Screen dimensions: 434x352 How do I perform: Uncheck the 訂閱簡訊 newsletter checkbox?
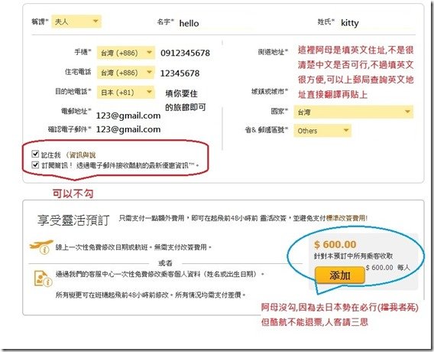pos(35,165)
